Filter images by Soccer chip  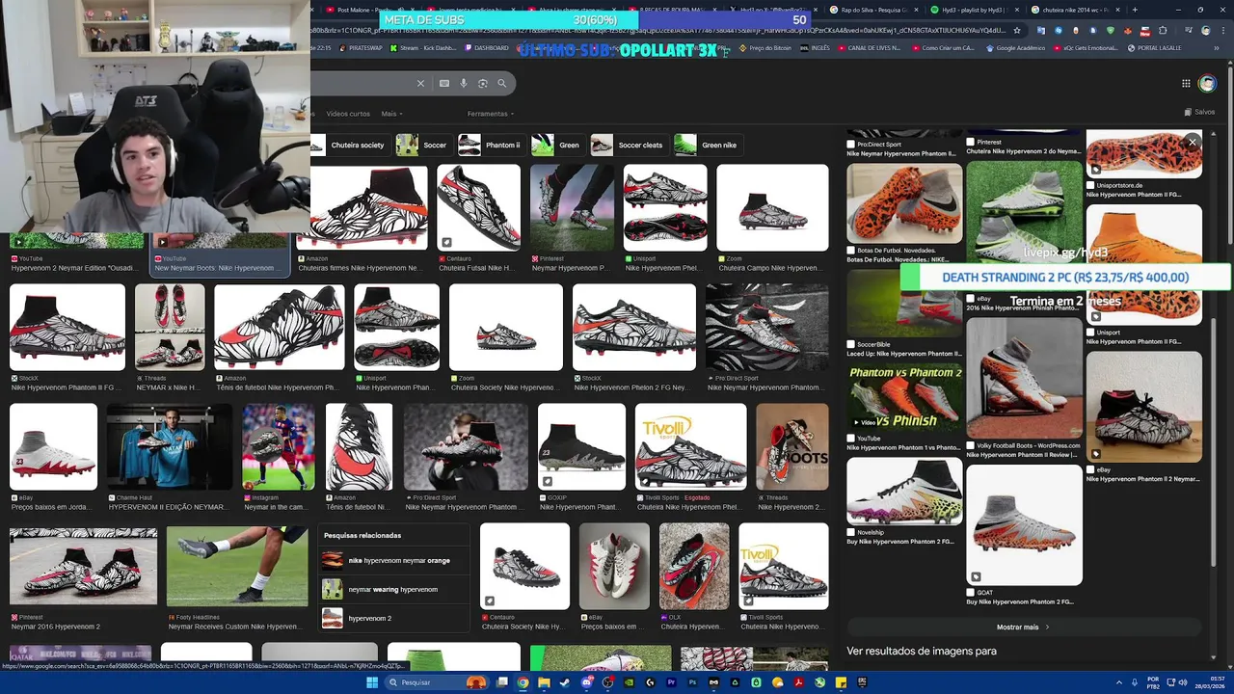(x=422, y=146)
